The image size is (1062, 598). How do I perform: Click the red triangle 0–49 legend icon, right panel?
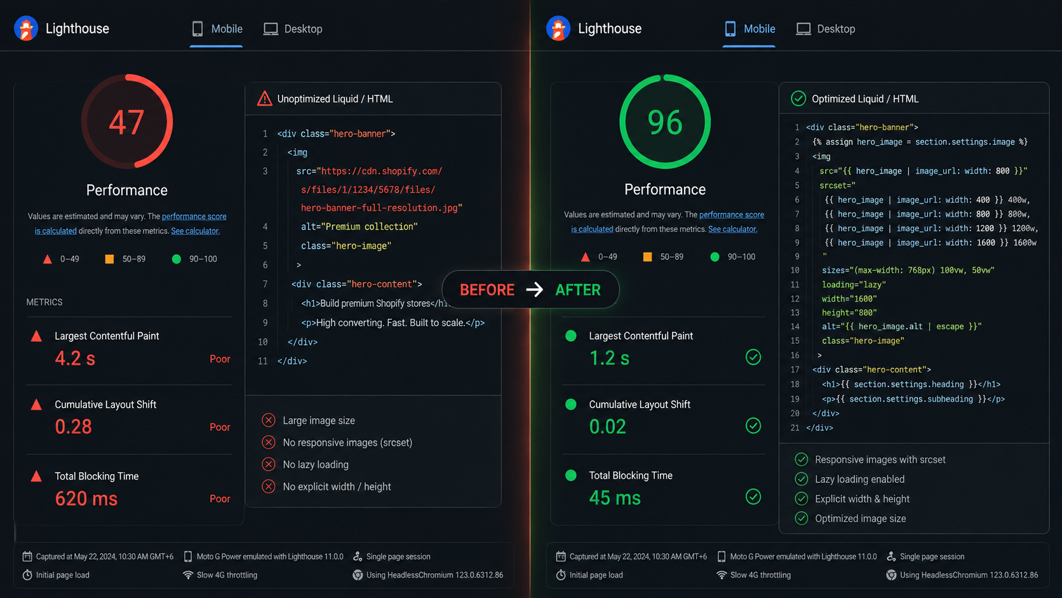click(585, 257)
